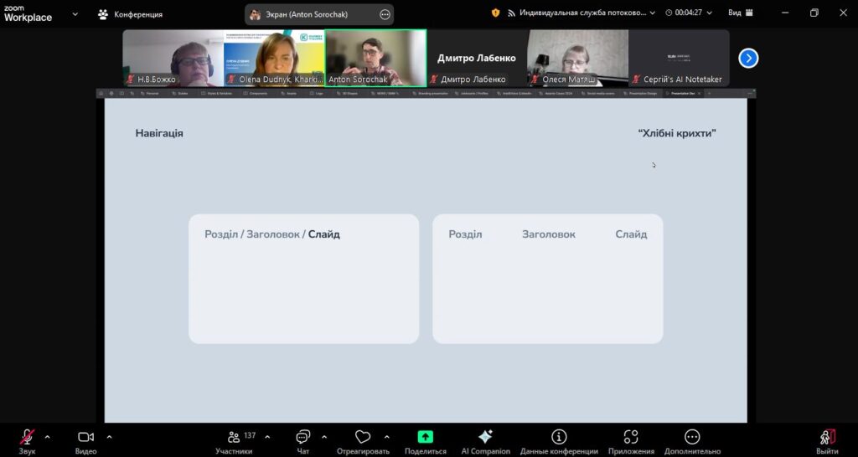Click the home icon in shared Figma tab bar
The image size is (858, 457).
[101, 94]
